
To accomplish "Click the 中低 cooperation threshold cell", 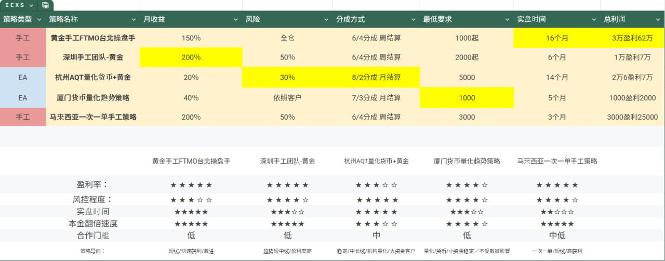I will (x=557, y=236).
